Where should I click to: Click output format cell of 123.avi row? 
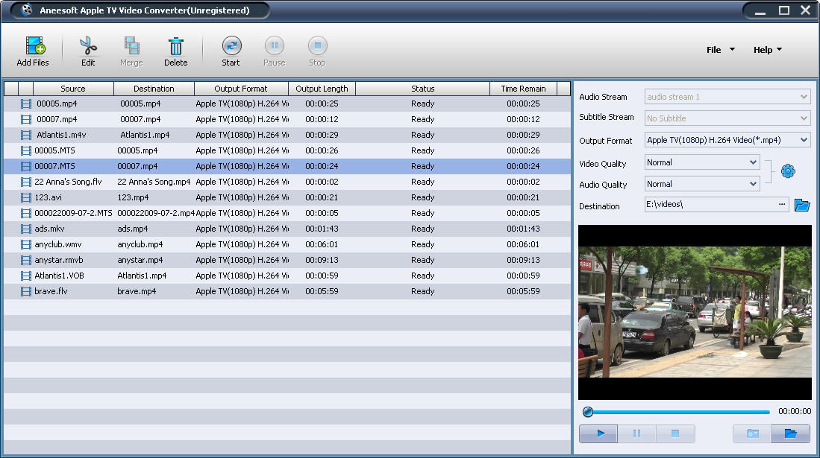[242, 198]
